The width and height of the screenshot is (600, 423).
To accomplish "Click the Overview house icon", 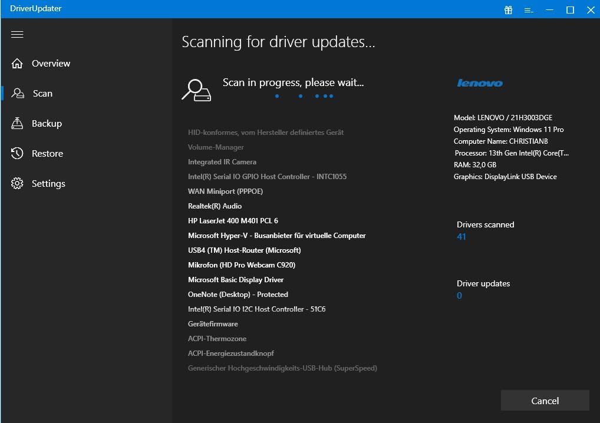I will coord(17,63).
